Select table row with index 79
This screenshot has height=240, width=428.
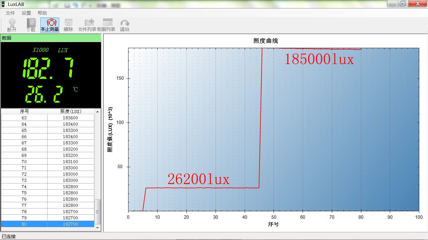[x=48, y=218]
